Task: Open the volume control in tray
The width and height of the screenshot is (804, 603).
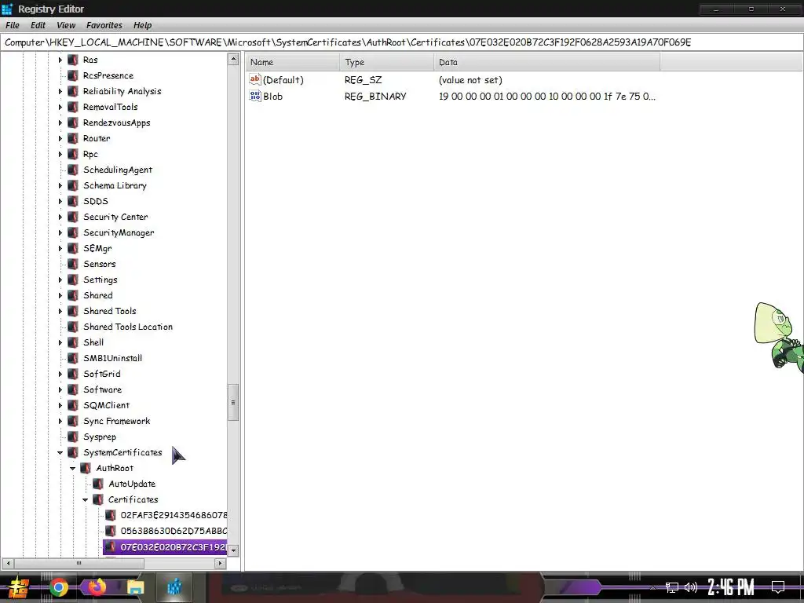Action: 691,587
